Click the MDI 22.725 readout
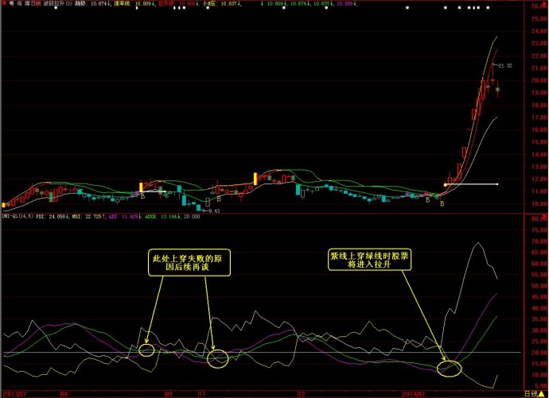Screen dimensions: 549x398 click(x=88, y=217)
